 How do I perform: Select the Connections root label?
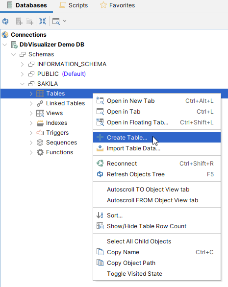28,35
